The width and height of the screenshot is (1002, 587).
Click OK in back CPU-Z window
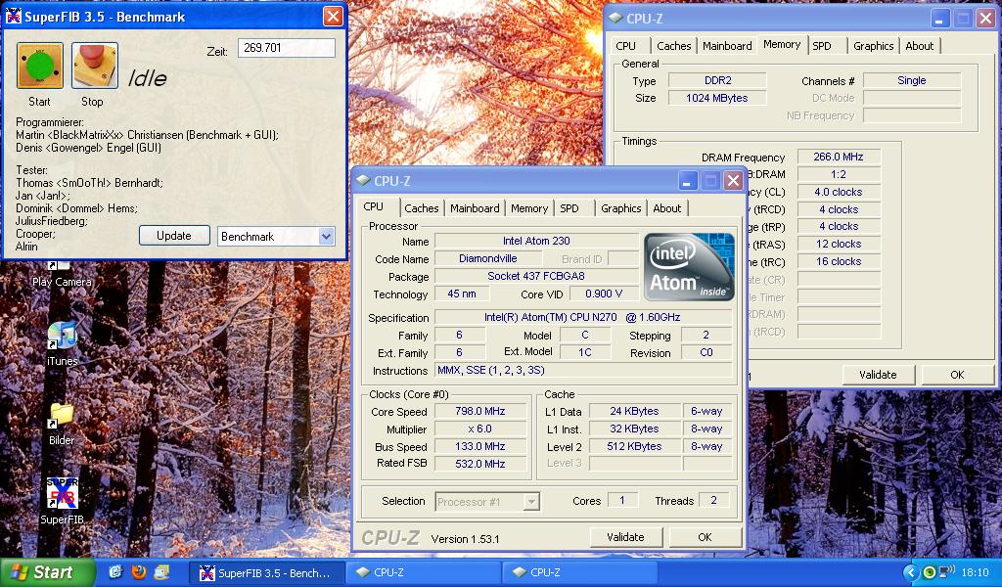(x=957, y=375)
